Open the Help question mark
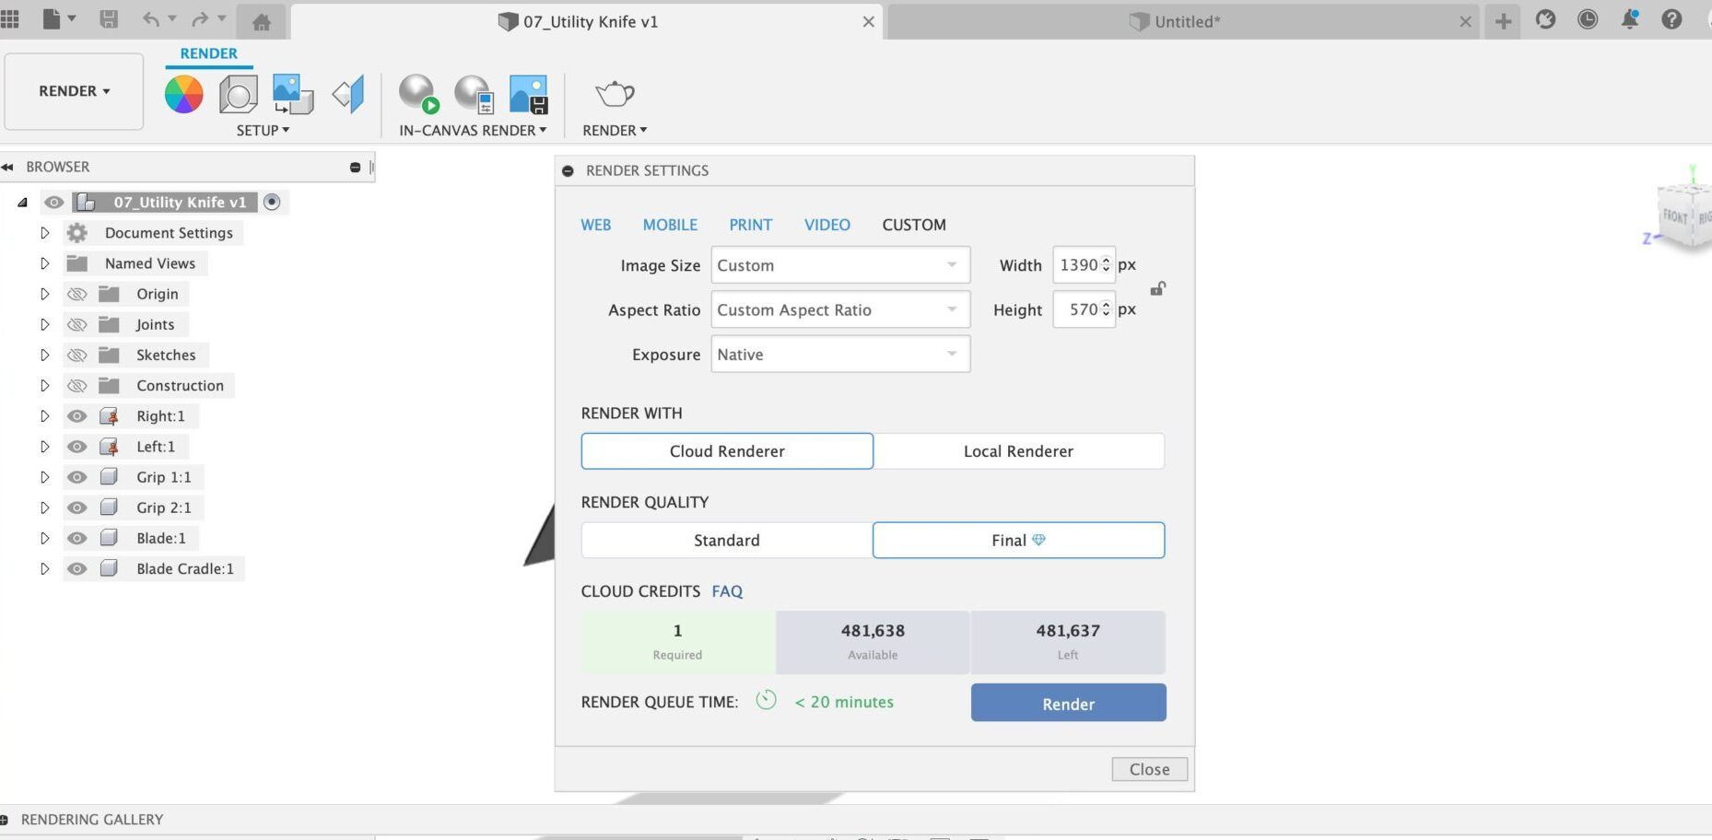This screenshot has height=840, width=1712. point(1671,19)
